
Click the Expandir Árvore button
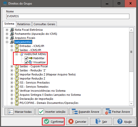pos(85,112)
